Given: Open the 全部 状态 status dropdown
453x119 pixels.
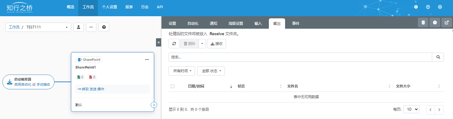Looking at the screenshot, I should click(211, 71).
